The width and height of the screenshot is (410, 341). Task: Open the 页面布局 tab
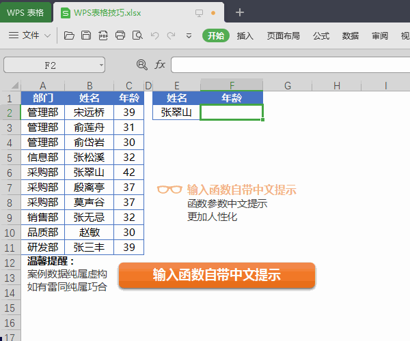(x=283, y=35)
